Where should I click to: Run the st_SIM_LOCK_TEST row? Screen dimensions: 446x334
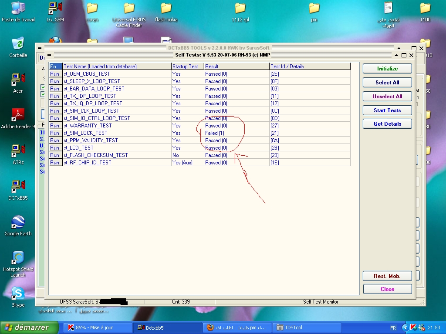[x=55, y=133]
